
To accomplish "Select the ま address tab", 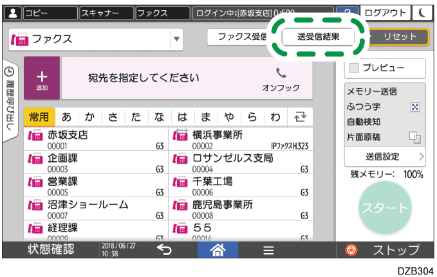I will pyautogui.click(x=206, y=117).
